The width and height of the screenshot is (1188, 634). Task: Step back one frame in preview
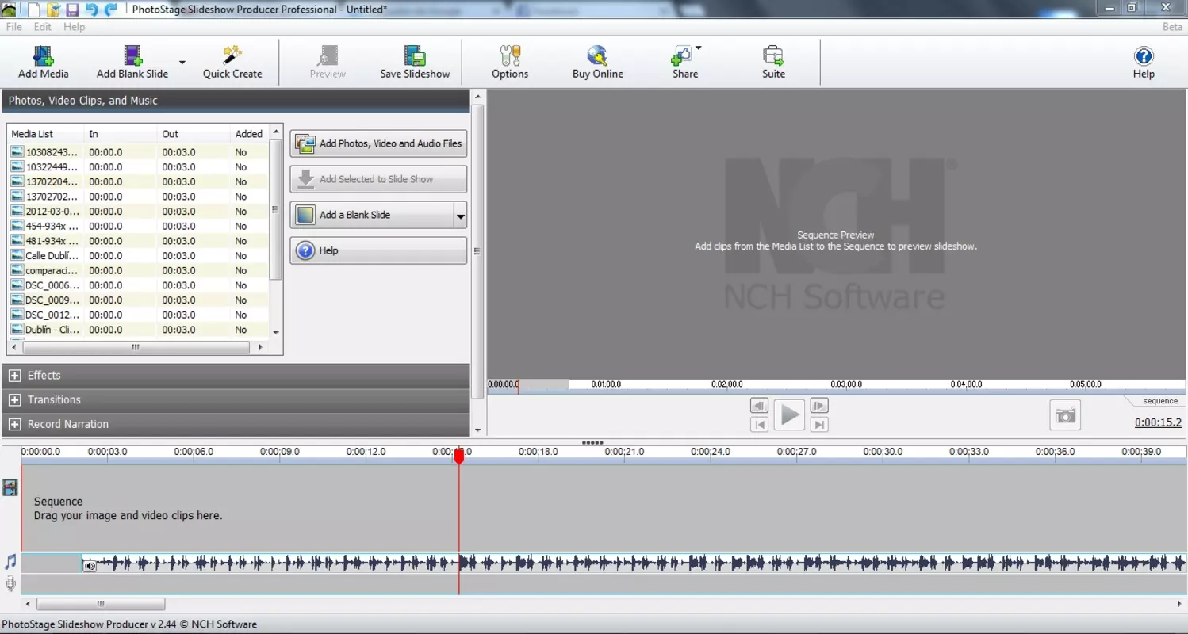(759, 406)
